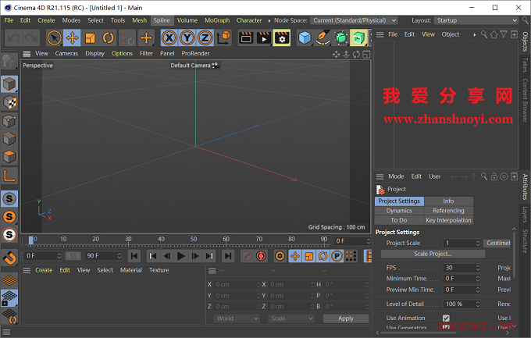The width and height of the screenshot is (531, 338).
Task: Toggle Position keyframe recording
Action: (x=295, y=256)
